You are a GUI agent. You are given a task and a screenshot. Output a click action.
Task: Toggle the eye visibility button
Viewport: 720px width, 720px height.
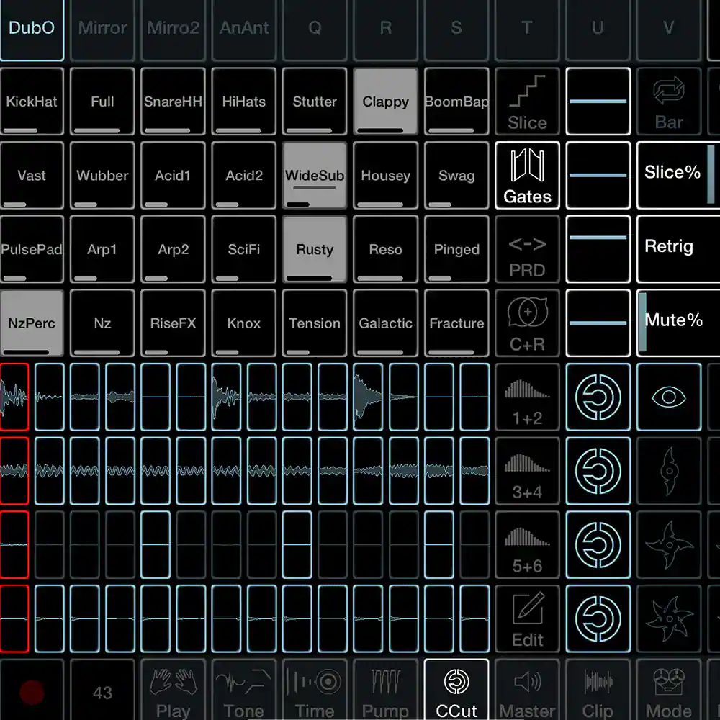coord(669,397)
